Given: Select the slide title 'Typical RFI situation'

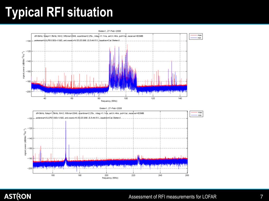Looking at the screenshot, I should tap(59, 12).
